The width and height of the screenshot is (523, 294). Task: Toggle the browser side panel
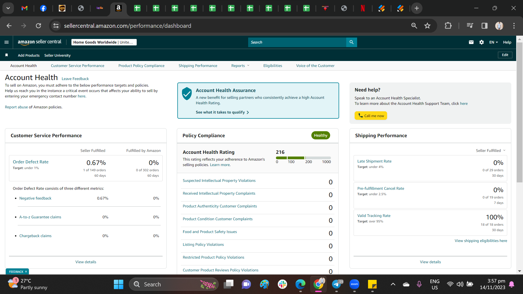[484, 26]
